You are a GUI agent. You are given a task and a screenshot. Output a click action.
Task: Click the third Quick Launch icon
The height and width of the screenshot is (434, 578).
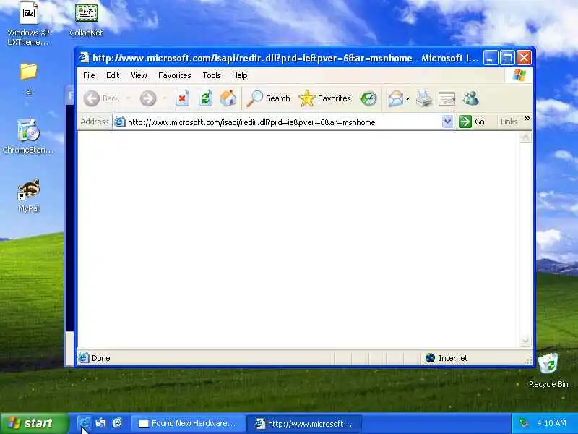pyautogui.click(x=117, y=423)
